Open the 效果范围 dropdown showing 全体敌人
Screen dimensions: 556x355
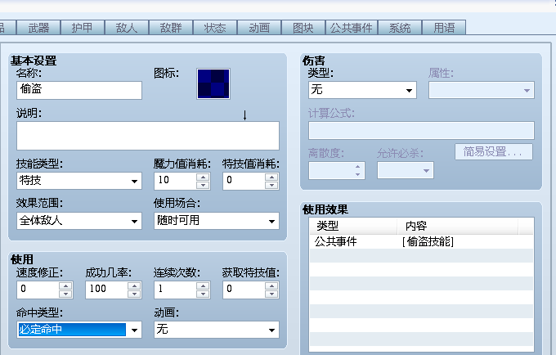click(79, 221)
